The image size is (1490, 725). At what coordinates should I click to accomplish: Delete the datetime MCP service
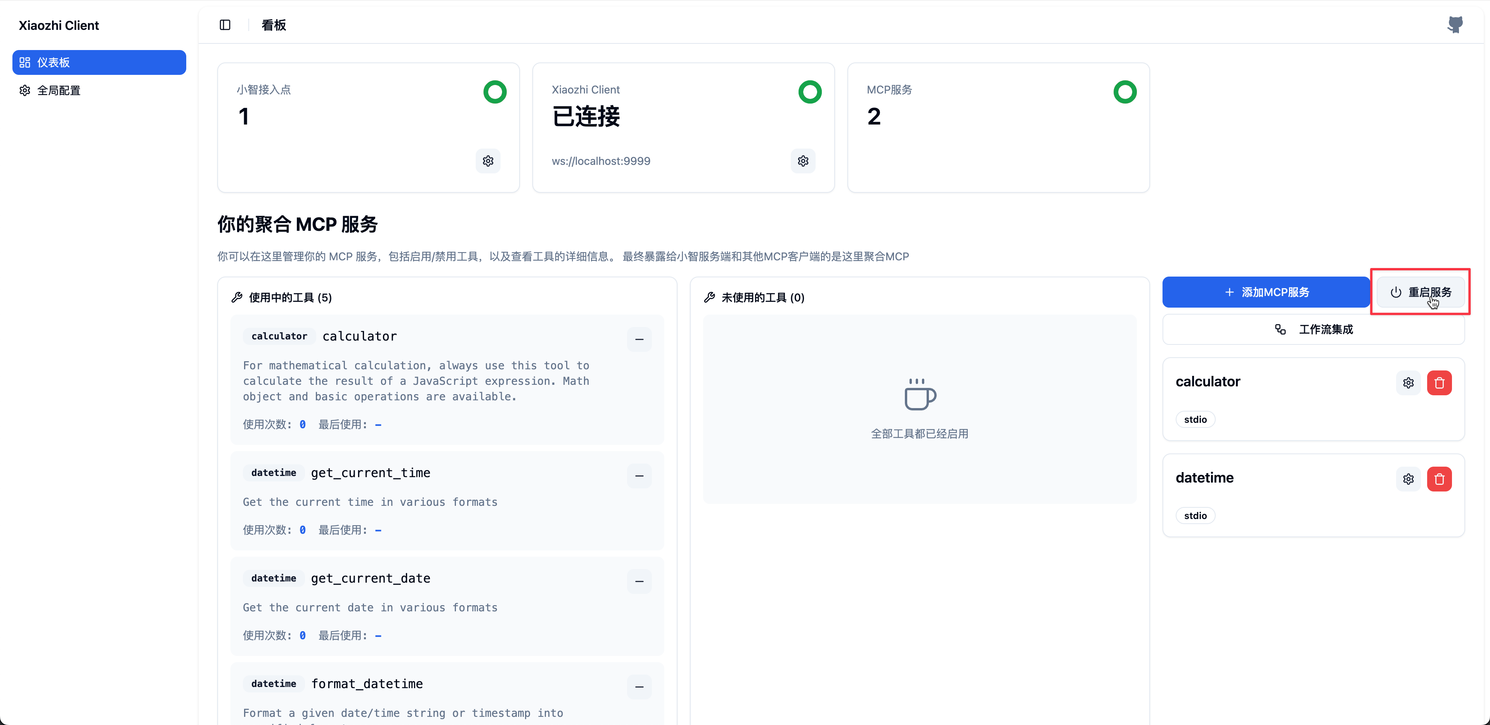1439,479
